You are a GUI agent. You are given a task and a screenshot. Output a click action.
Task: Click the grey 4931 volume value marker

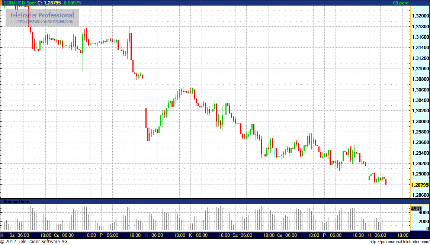click(x=416, y=209)
